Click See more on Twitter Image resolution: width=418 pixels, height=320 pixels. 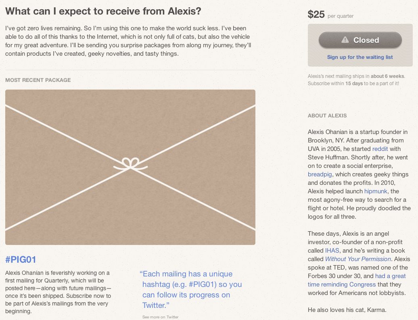pos(160,317)
